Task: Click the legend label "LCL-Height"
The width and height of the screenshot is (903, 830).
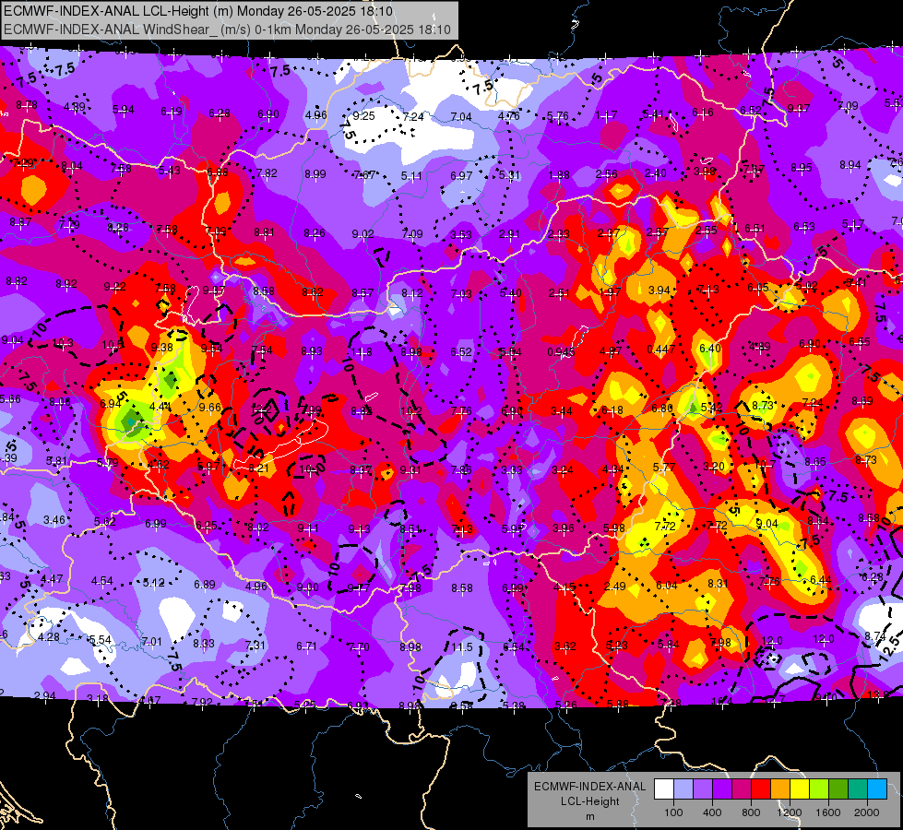Action: pos(589,801)
